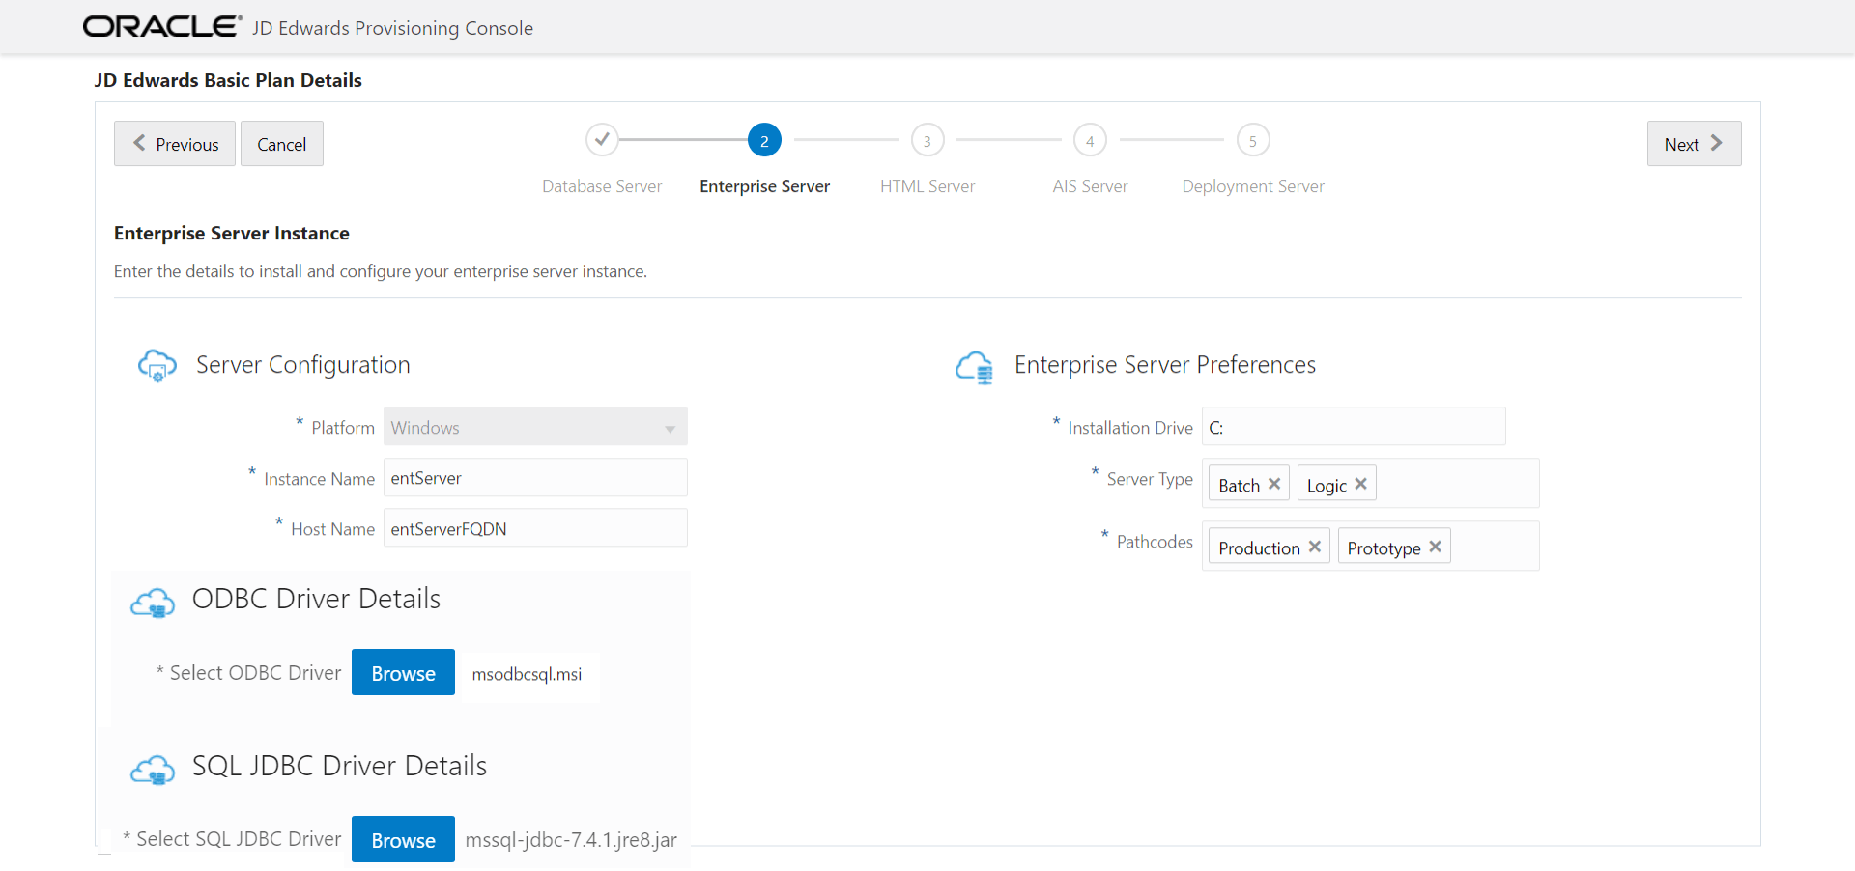This screenshot has height=871, width=1855.
Task: Jump to the AIS Server step
Action: click(1090, 139)
